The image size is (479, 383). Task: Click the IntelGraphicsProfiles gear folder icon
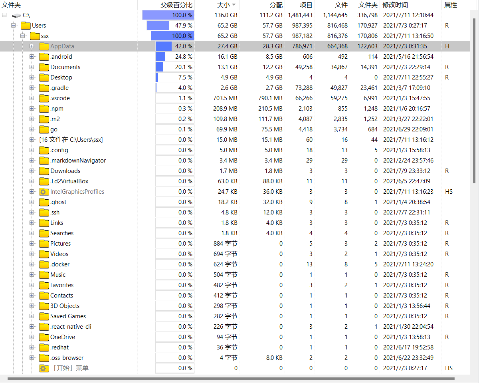[x=44, y=192]
